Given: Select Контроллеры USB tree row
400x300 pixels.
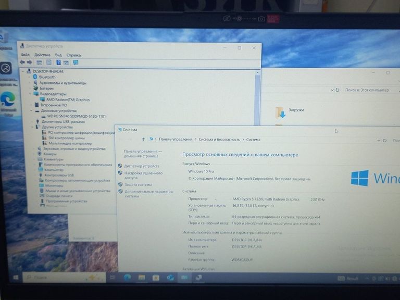Looking at the screenshot, I should 59,175.
